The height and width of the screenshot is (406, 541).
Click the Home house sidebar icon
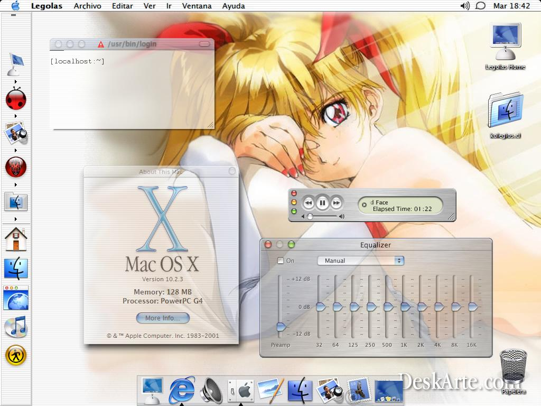(16, 239)
